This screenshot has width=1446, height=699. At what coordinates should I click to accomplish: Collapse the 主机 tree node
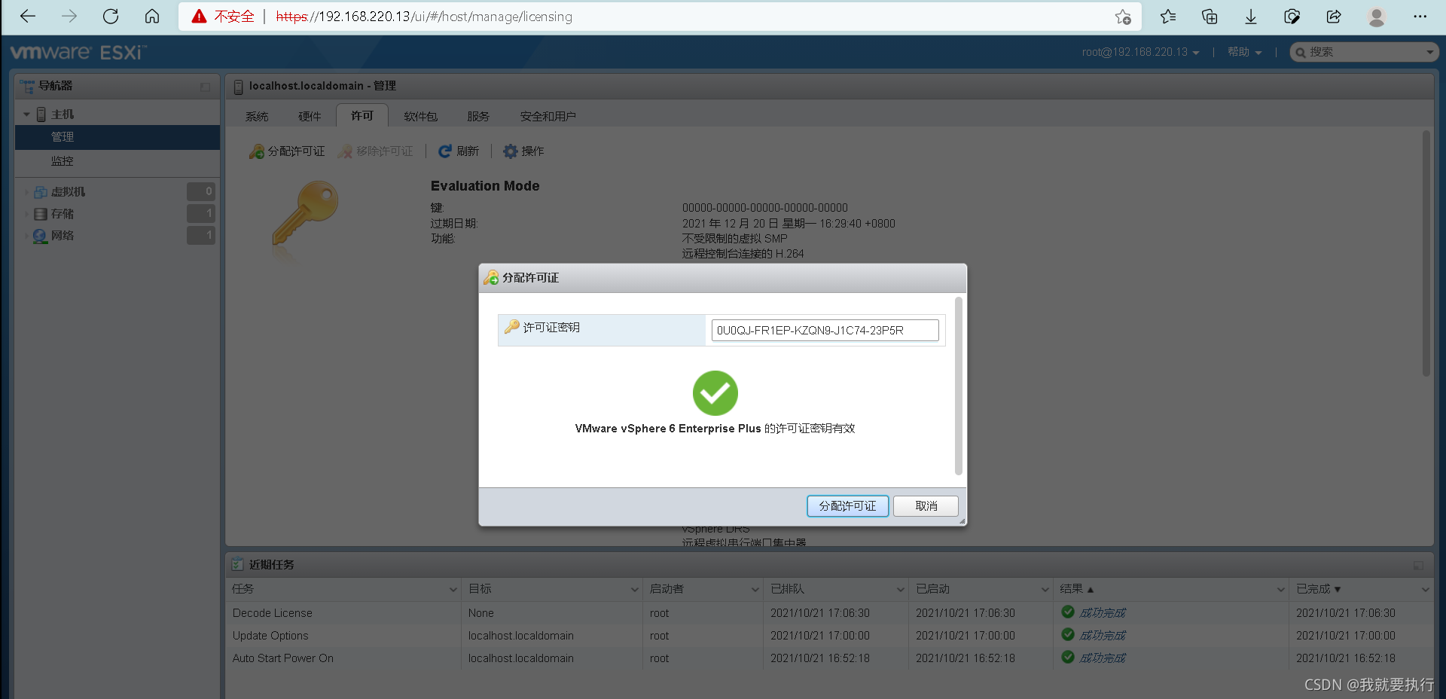click(26, 114)
